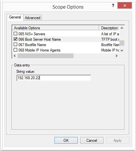Click the horizontal scrollbar thumb

46,56
